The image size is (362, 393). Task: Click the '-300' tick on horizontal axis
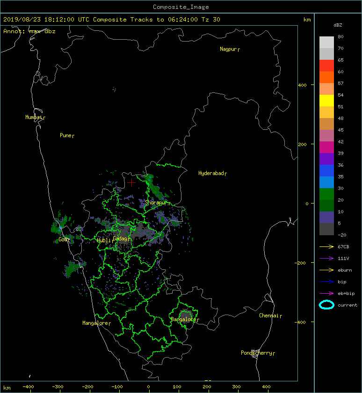58,387
